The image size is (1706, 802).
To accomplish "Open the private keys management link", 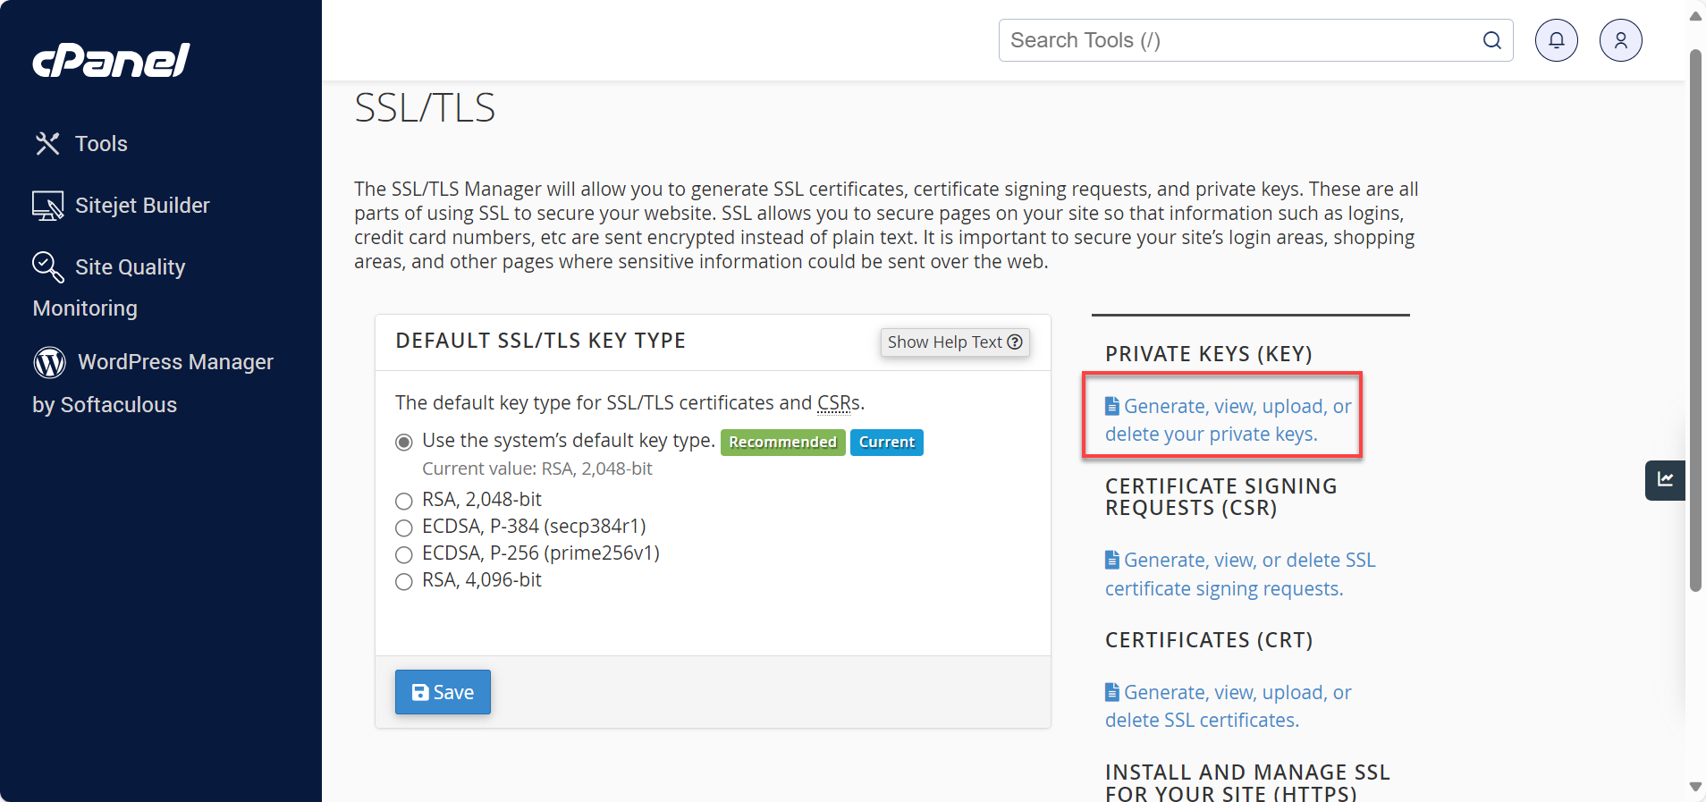I will [1228, 420].
